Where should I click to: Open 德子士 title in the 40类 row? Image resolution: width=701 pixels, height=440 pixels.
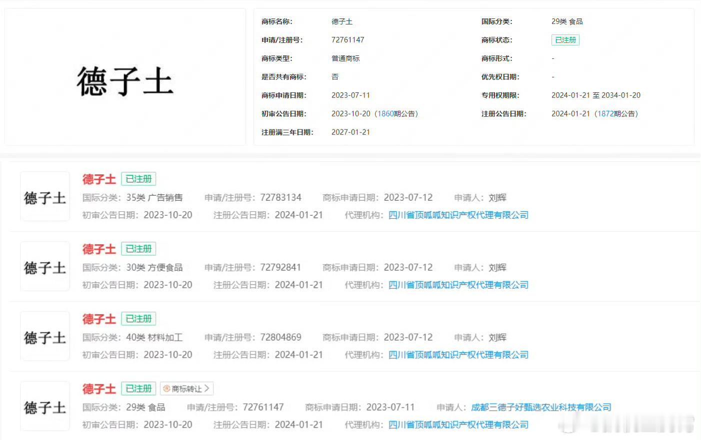click(99, 319)
